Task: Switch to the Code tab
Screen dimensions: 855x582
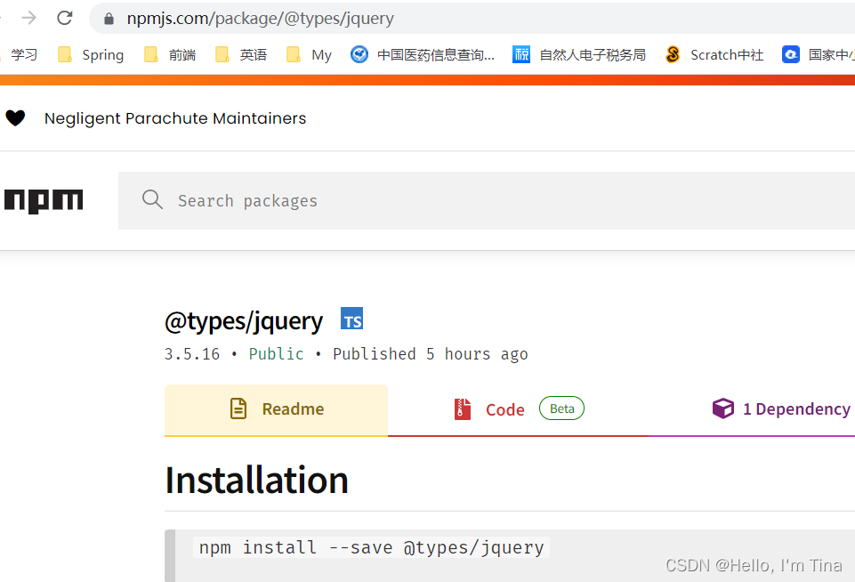Action: 504,408
